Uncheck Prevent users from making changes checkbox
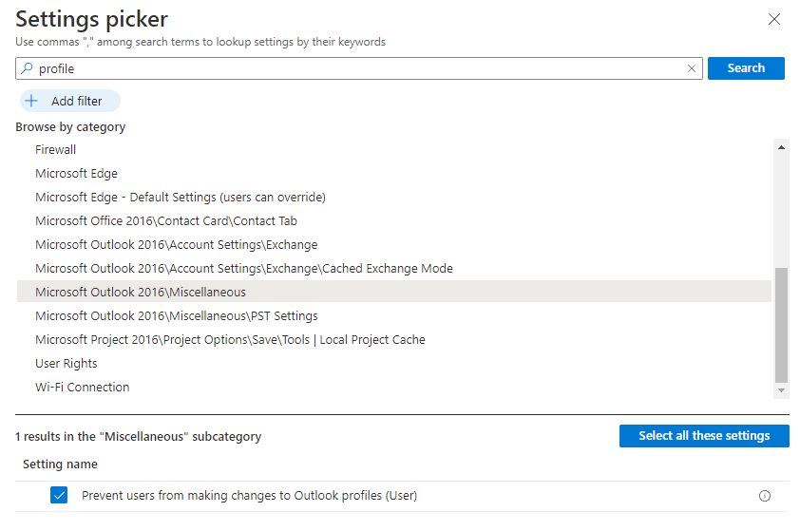This screenshot has height=531, width=800. 59,495
